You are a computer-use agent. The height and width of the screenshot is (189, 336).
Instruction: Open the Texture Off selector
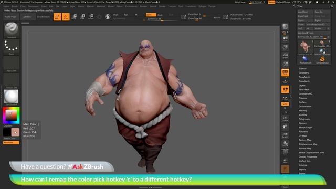pos(11,80)
